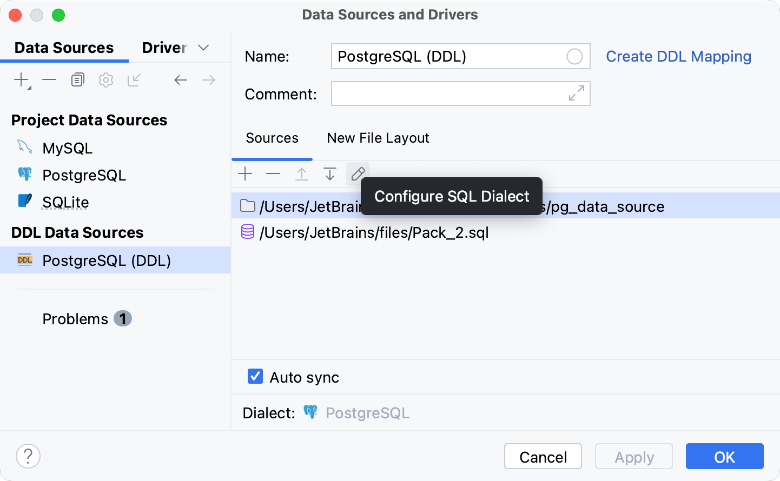Click the back arrow navigation icon
Screen dimensions: 780x481
[x=181, y=79]
